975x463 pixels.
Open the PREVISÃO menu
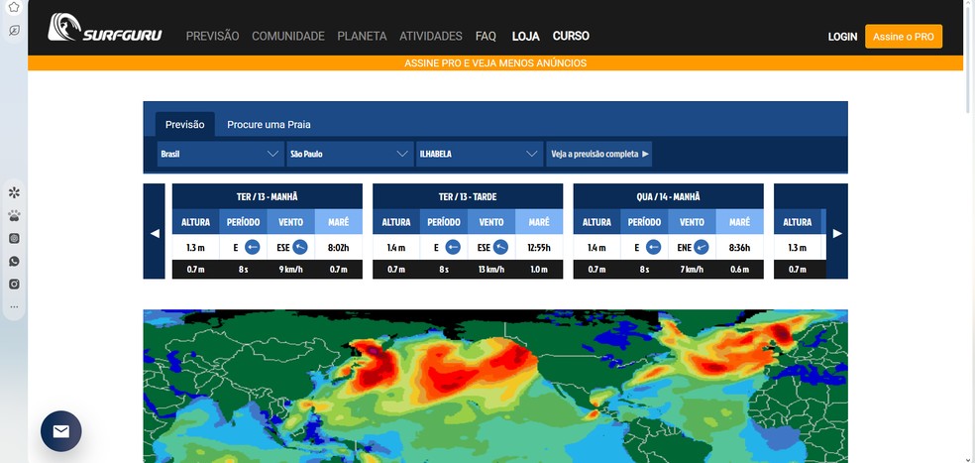212,36
